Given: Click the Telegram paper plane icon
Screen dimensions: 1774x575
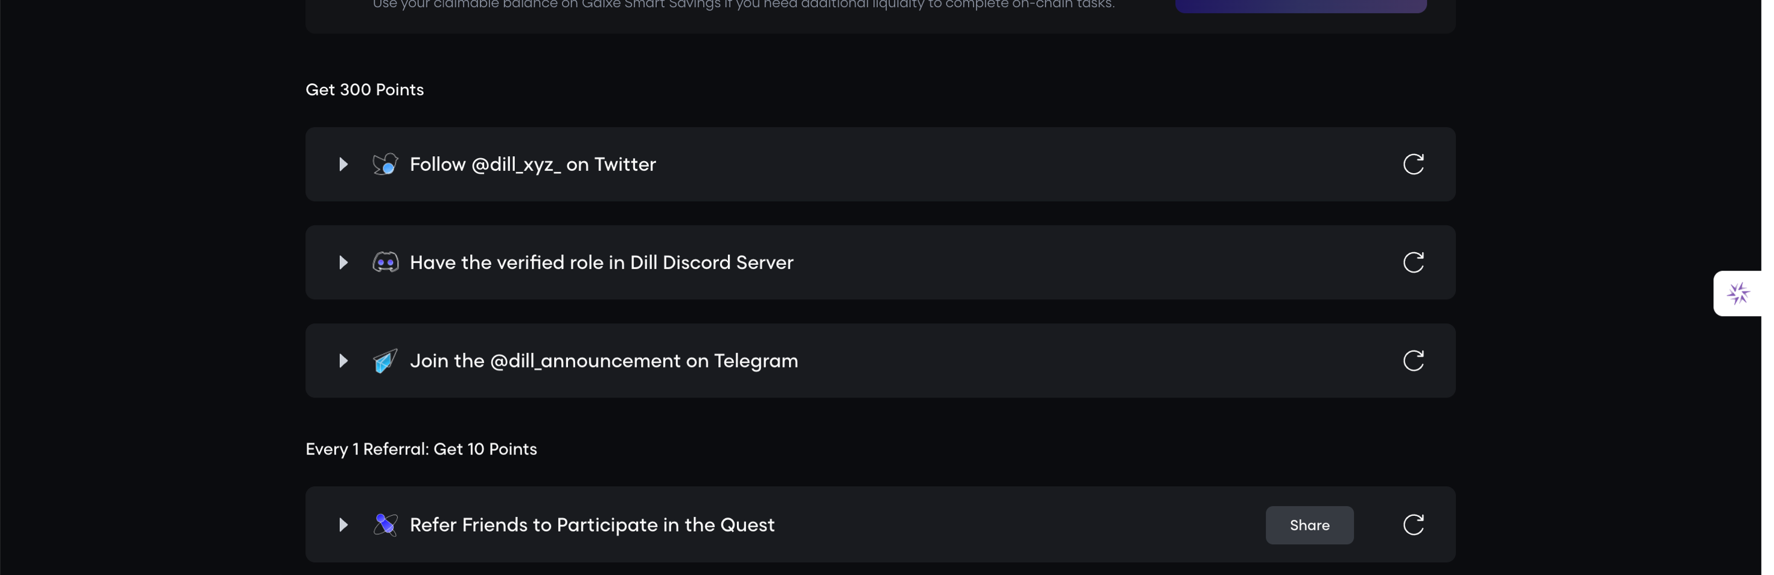Looking at the screenshot, I should (x=385, y=361).
